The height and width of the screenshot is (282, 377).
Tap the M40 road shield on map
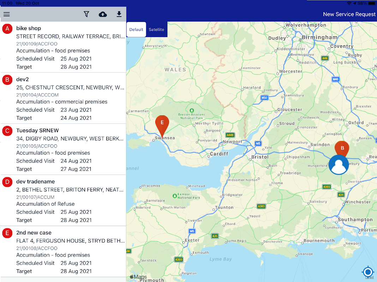pos(335,79)
